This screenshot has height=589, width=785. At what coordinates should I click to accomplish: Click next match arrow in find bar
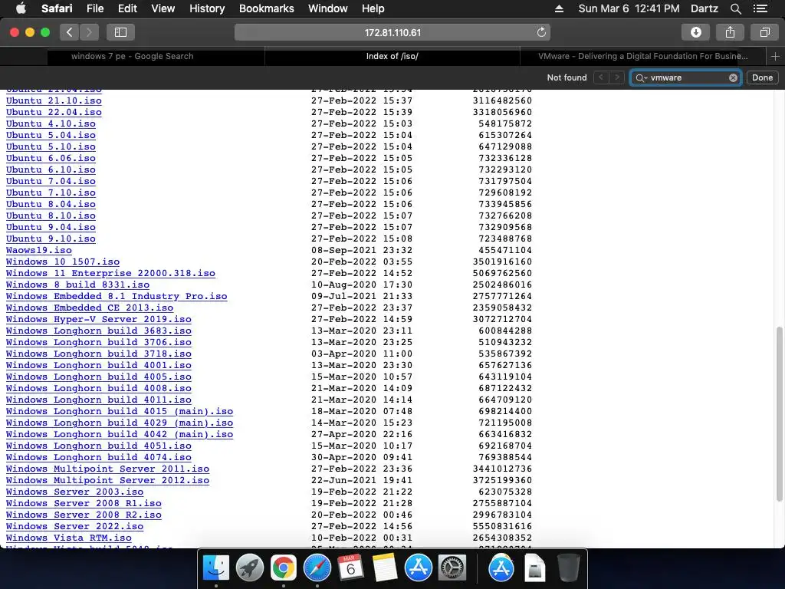pyautogui.click(x=617, y=77)
